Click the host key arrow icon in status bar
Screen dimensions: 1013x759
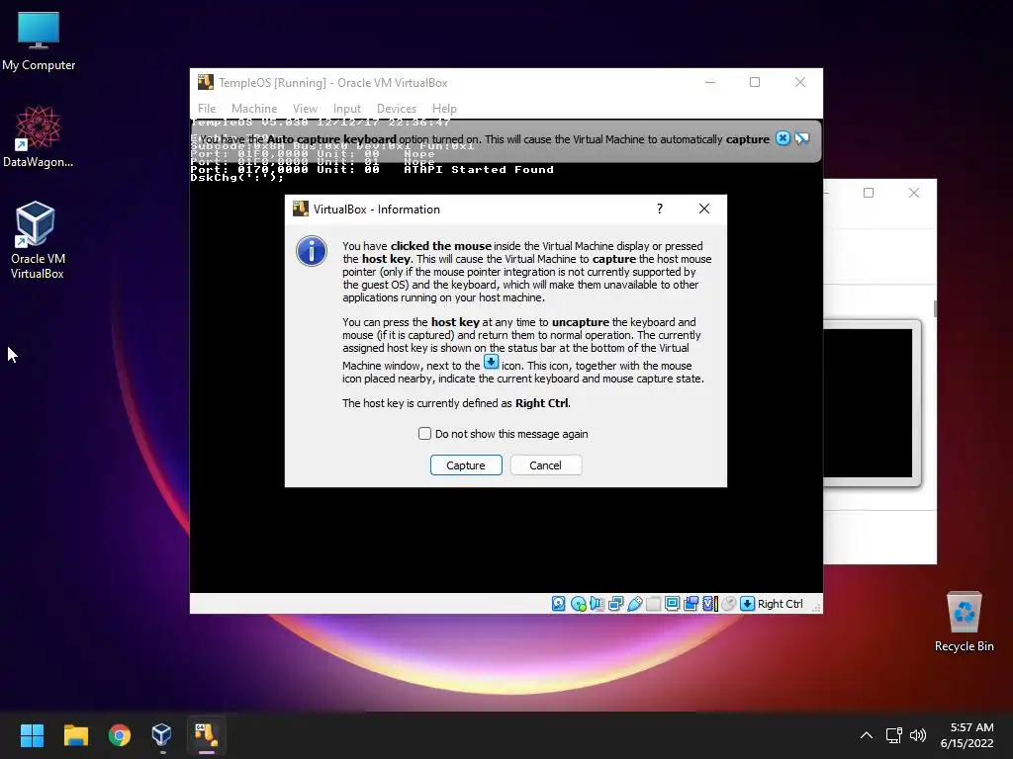point(748,604)
